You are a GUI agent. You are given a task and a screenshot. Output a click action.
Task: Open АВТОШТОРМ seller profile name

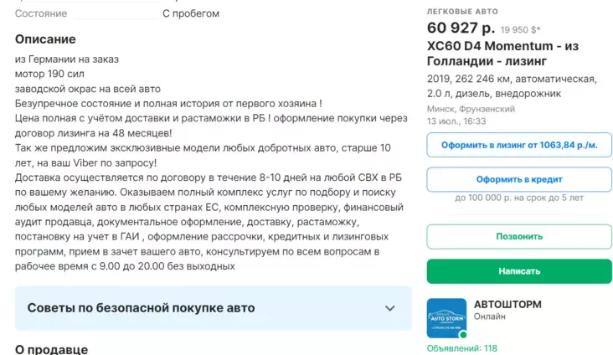[507, 304]
